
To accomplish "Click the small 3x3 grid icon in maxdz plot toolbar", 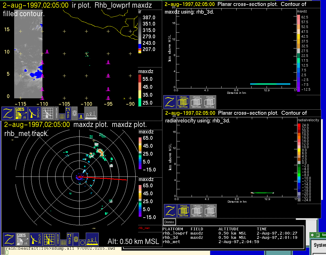I will [63, 243].
